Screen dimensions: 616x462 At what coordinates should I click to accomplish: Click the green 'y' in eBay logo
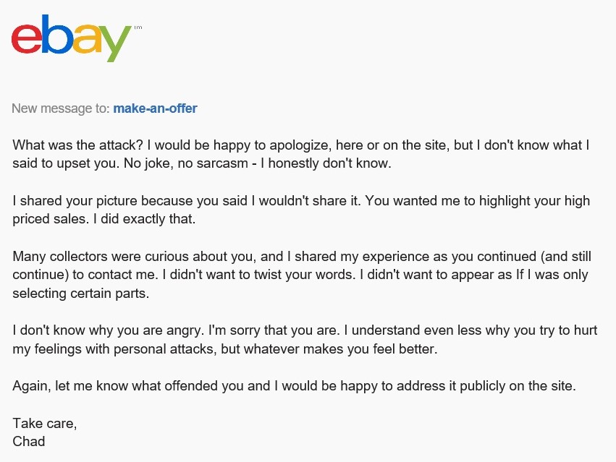point(114,43)
